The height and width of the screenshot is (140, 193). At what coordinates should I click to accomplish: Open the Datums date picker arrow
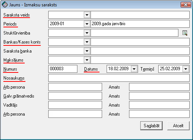134,69
